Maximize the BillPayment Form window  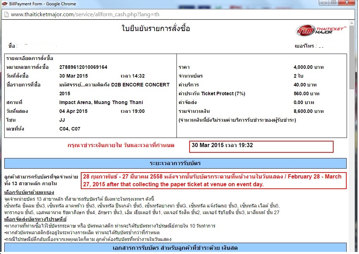coord(334,2)
